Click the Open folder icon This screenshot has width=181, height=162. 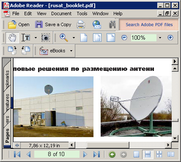(x=12, y=24)
